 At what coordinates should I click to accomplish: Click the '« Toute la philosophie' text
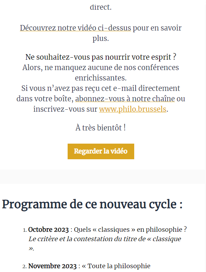tap(116, 266)
